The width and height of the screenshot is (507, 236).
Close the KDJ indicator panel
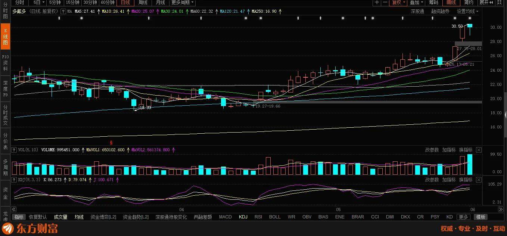[x=479, y=180]
